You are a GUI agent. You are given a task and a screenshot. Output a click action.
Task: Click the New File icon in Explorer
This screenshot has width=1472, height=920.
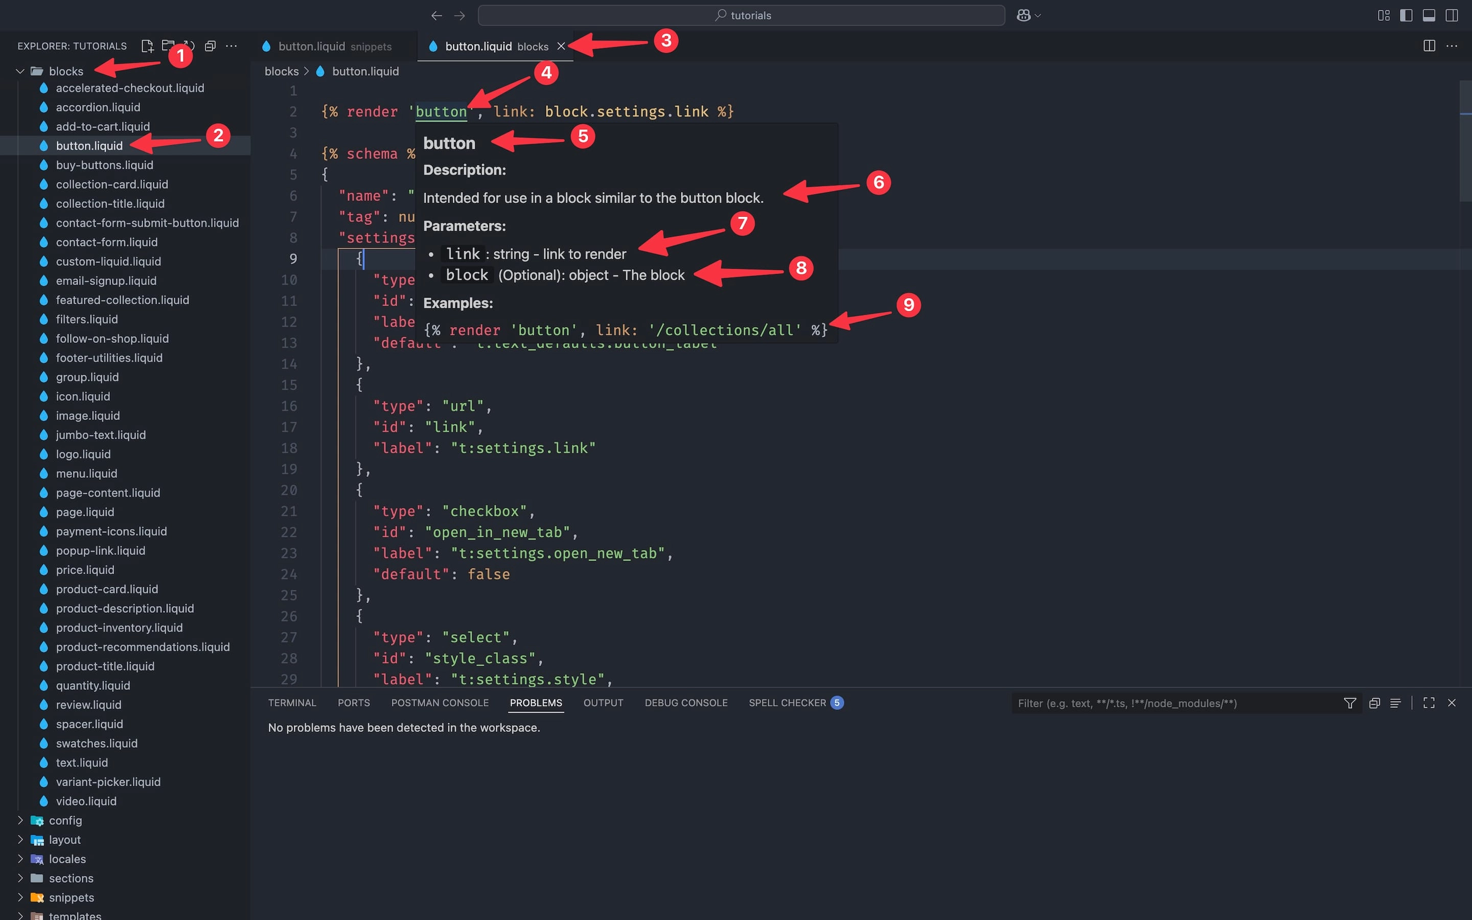click(147, 46)
